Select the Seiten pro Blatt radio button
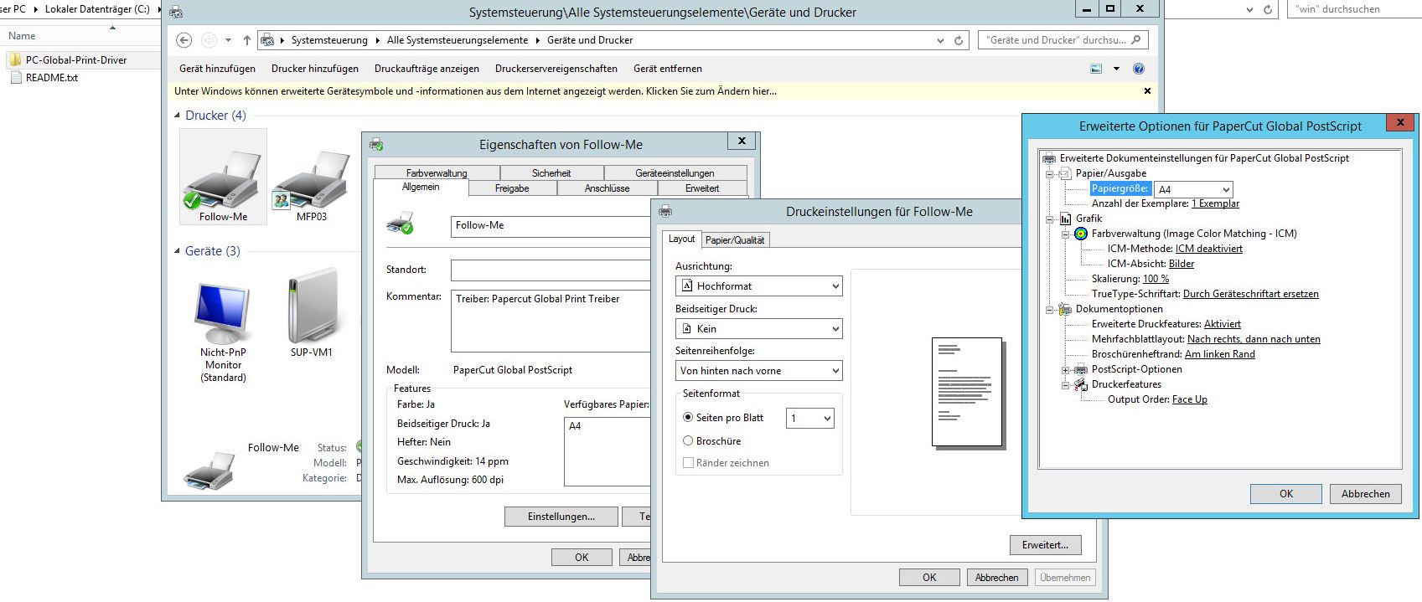The width and height of the screenshot is (1422, 602). [x=688, y=418]
